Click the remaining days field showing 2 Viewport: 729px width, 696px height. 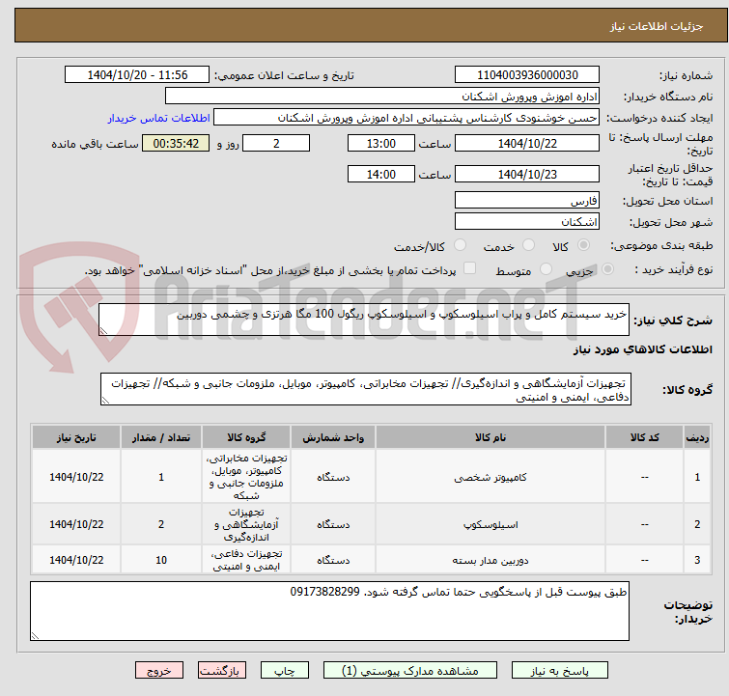(276, 143)
